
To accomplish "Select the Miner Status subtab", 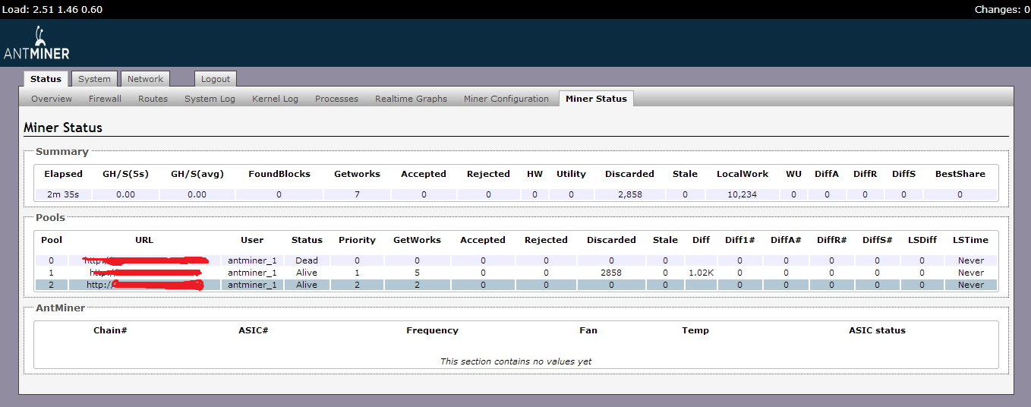I will point(596,99).
